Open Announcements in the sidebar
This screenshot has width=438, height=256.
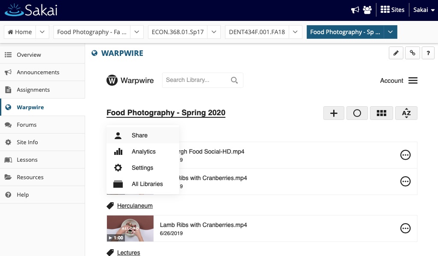click(42, 73)
